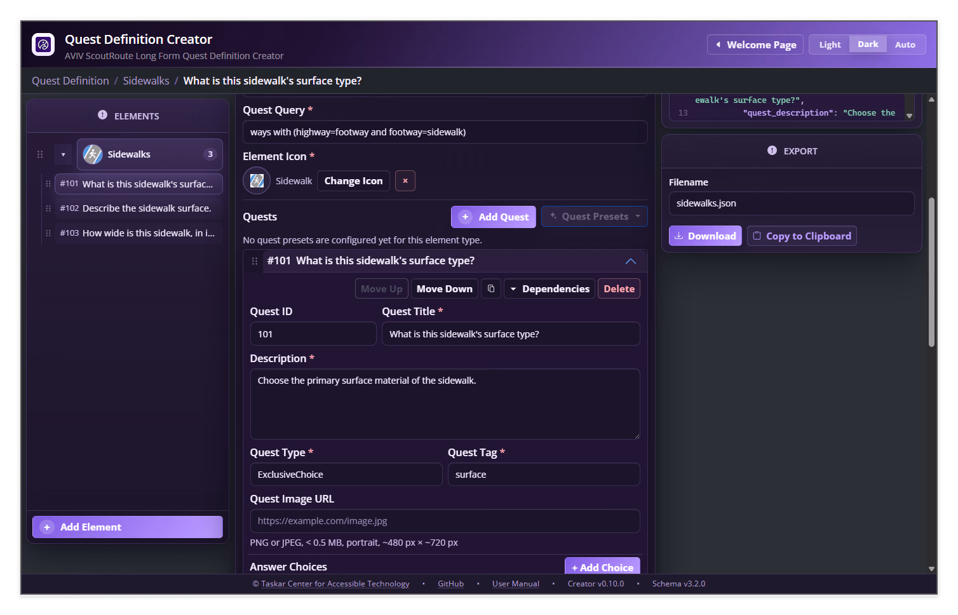Collapse the Sidewalks element tree
The image size is (958, 615).
pos(63,154)
